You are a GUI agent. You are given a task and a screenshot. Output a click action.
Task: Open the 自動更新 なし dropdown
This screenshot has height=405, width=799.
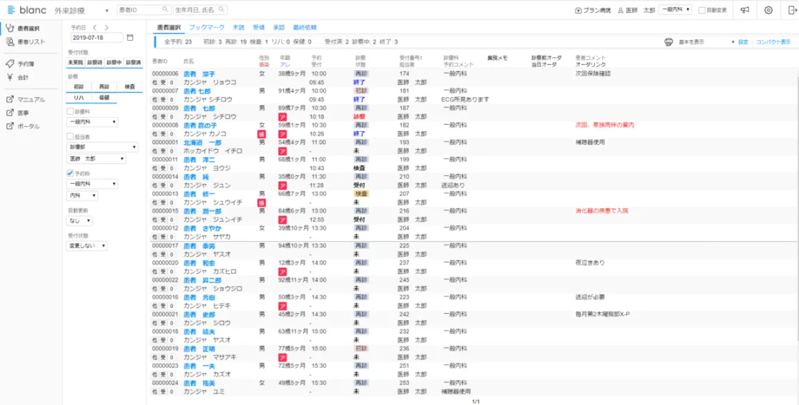click(79, 221)
